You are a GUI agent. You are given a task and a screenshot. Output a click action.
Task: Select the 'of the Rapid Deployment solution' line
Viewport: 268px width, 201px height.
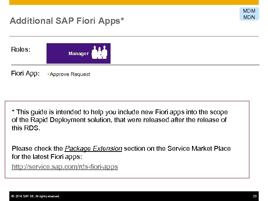[x=119, y=120]
